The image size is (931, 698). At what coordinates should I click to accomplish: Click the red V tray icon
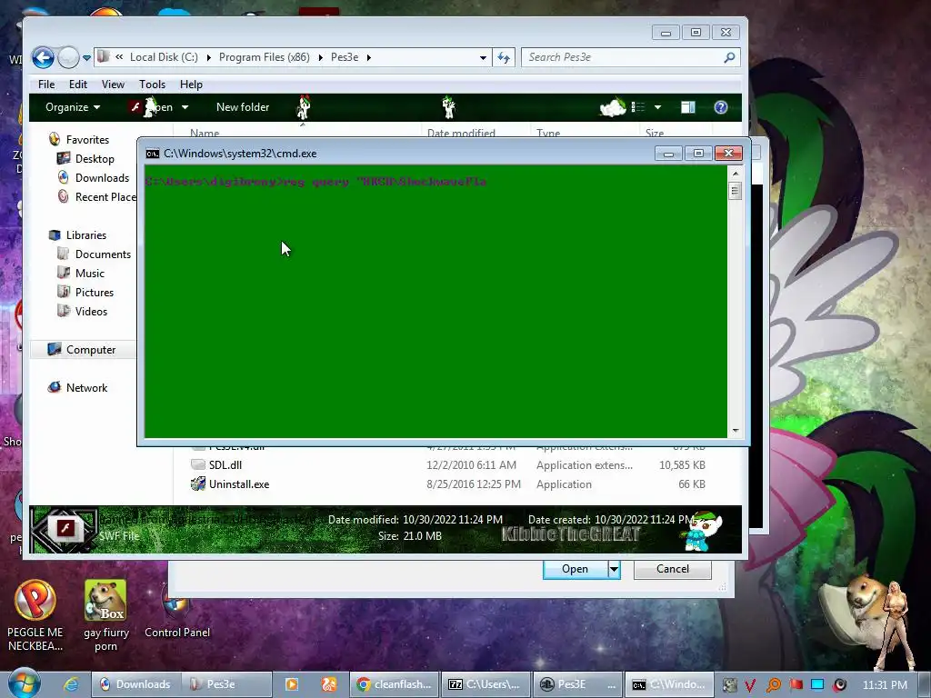[750, 685]
